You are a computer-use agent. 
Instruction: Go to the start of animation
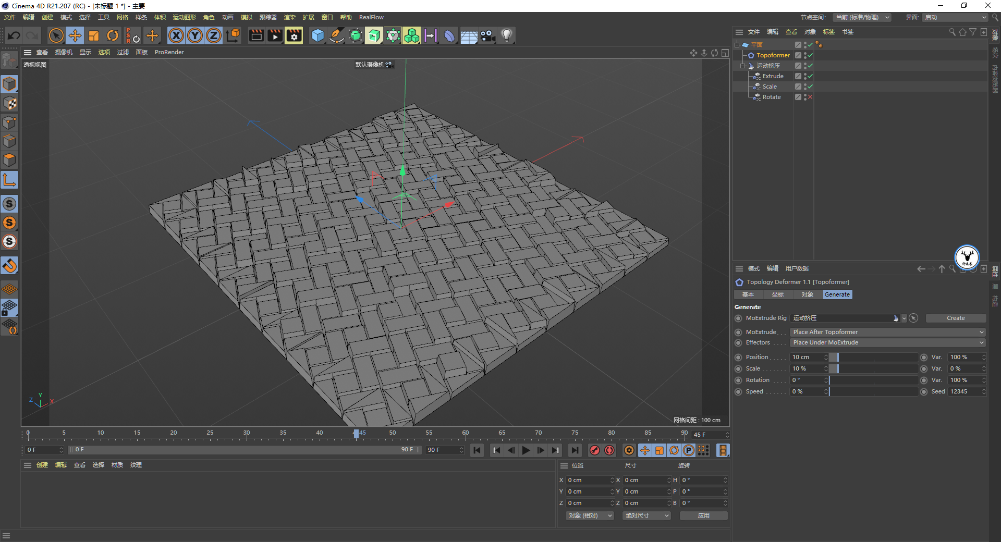pos(477,450)
